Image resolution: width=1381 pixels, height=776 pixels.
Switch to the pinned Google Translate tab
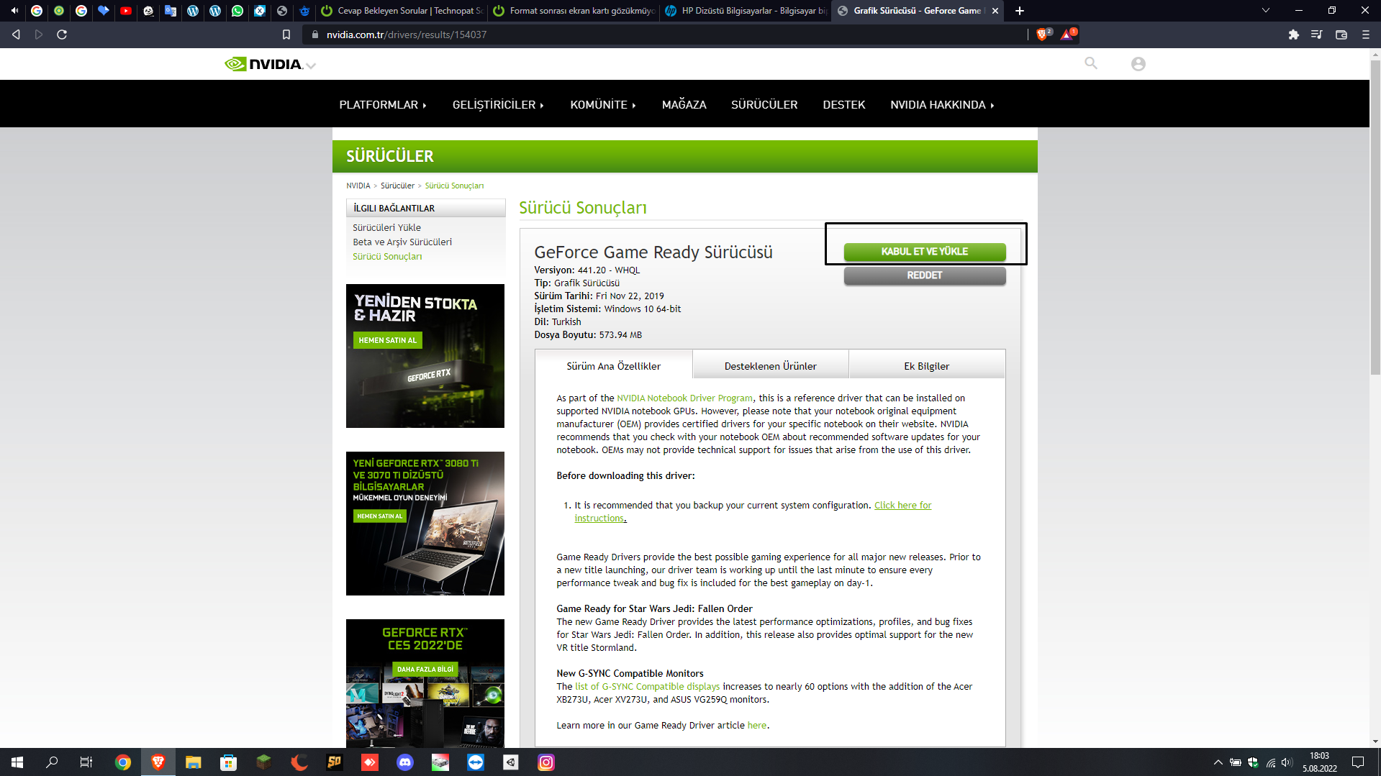171,11
